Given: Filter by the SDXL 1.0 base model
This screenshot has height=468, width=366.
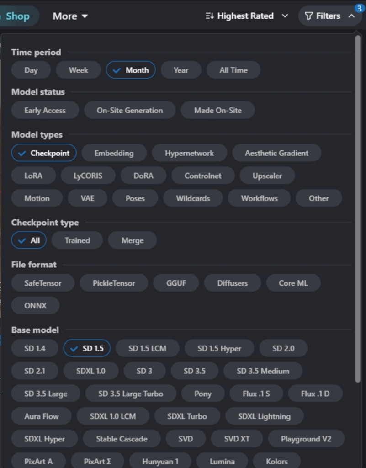Looking at the screenshot, I should click(x=90, y=371).
